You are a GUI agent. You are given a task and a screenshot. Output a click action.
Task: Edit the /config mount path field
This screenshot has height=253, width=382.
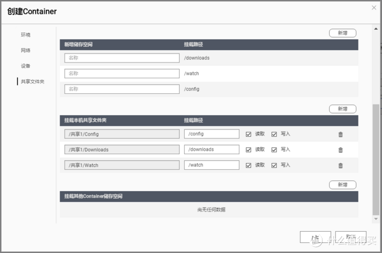(212, 134)
